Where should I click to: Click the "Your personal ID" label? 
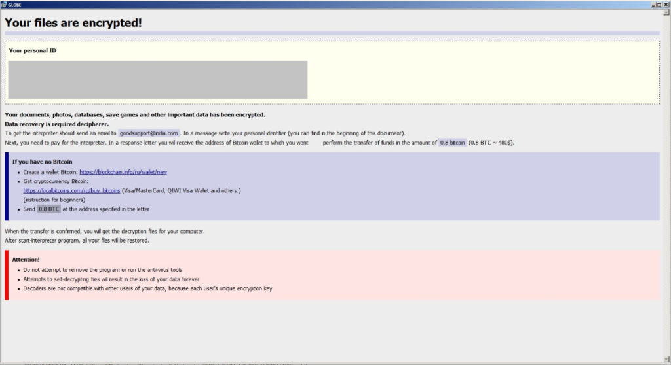coord(32,50)
